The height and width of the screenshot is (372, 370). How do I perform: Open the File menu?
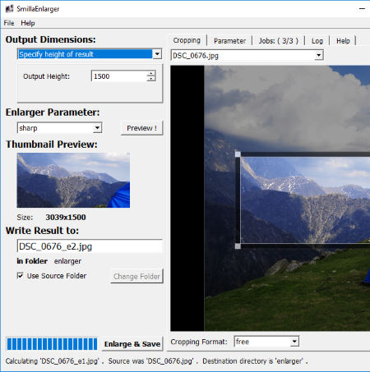point(9,23)
